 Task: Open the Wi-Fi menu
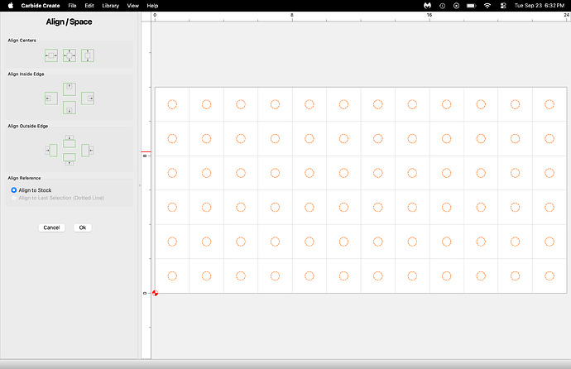tap(487, 6)
